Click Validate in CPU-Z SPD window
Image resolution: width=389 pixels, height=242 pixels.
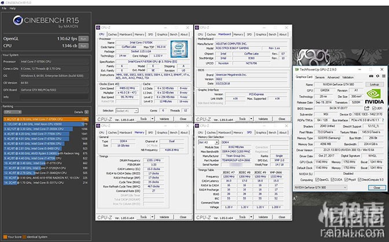pyautogui.click(x=263, y=217)
